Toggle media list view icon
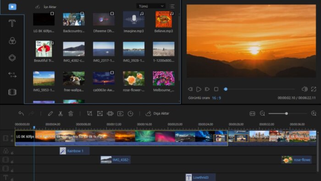Viewport: 321px width, 181px height. [x=172, y=6]
